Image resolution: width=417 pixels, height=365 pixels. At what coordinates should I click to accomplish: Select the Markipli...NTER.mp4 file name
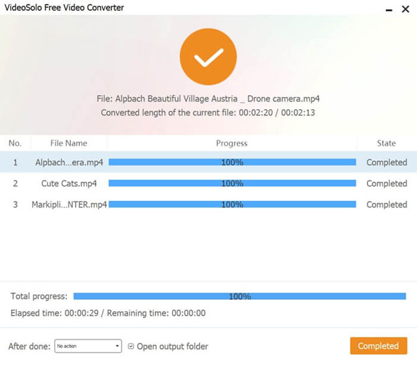(x=69, y=204)
